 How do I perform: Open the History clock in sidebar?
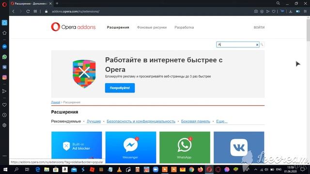coord(4,115)
